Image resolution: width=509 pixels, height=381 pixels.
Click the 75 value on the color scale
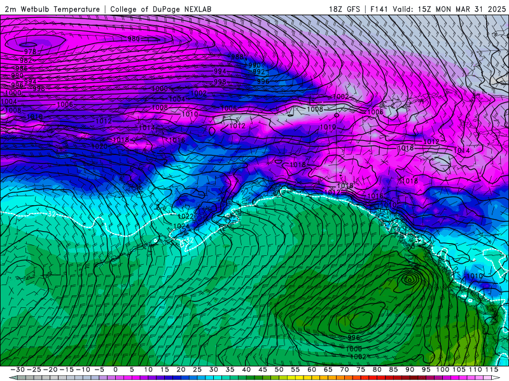click(361, 370)
